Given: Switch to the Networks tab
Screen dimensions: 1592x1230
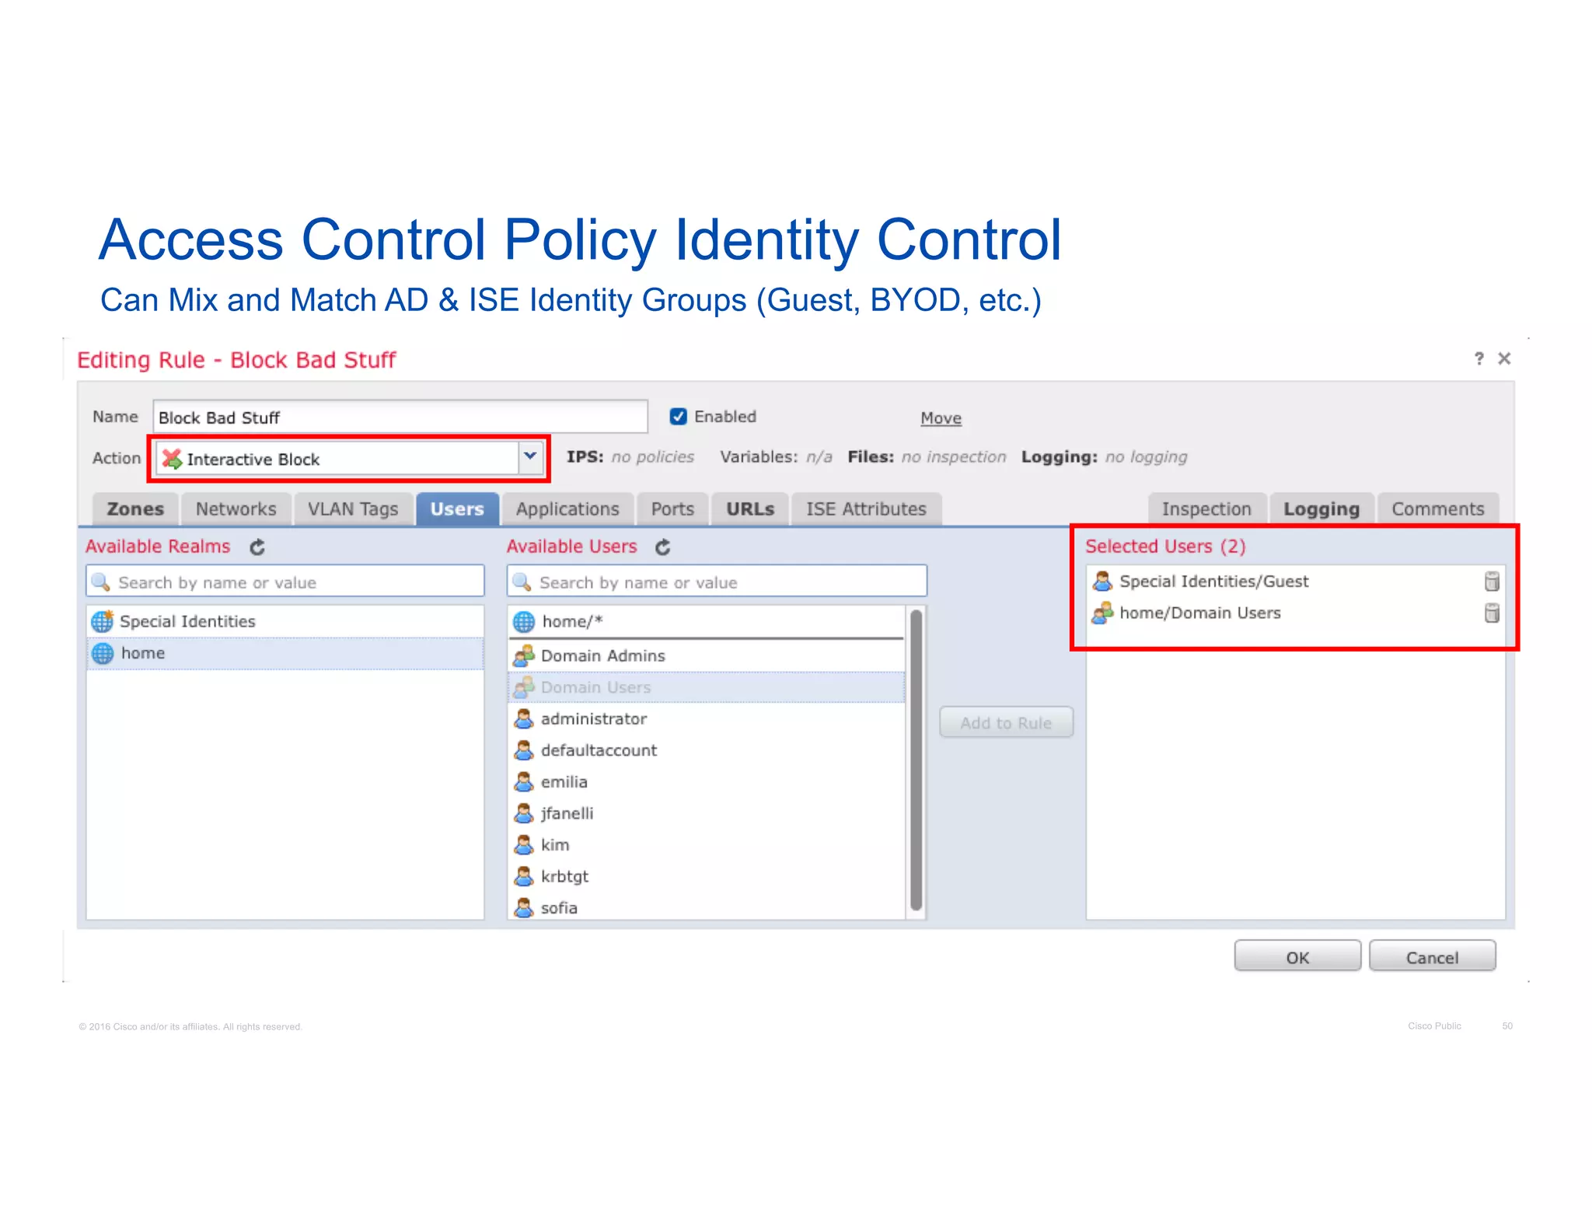Looking at the screenshot, I should (x=236, y=509).
